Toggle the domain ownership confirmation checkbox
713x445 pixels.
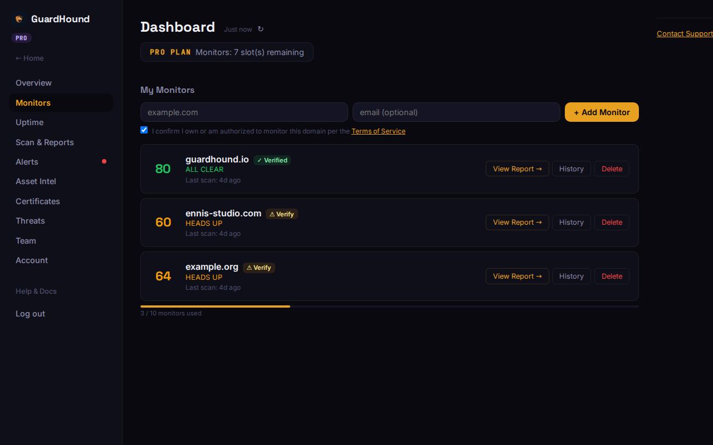tap(144, 130)
